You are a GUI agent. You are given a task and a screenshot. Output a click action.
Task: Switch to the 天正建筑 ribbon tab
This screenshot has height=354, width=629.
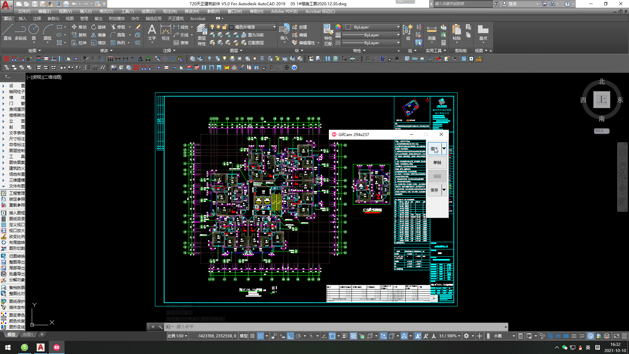176,19
